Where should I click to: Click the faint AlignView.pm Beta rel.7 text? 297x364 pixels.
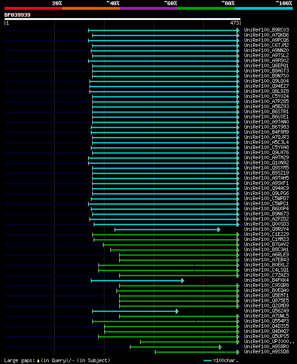pyautogui.click(x=213, y=16)
